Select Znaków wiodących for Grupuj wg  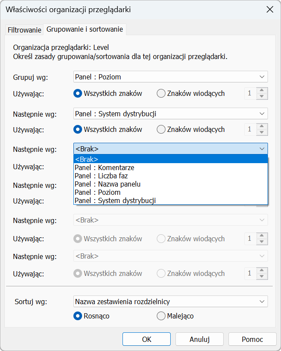161,93
